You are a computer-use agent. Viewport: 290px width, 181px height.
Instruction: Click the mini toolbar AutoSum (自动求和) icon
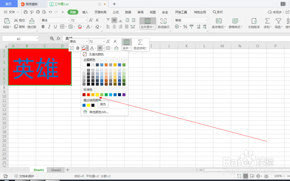[140, 42]
